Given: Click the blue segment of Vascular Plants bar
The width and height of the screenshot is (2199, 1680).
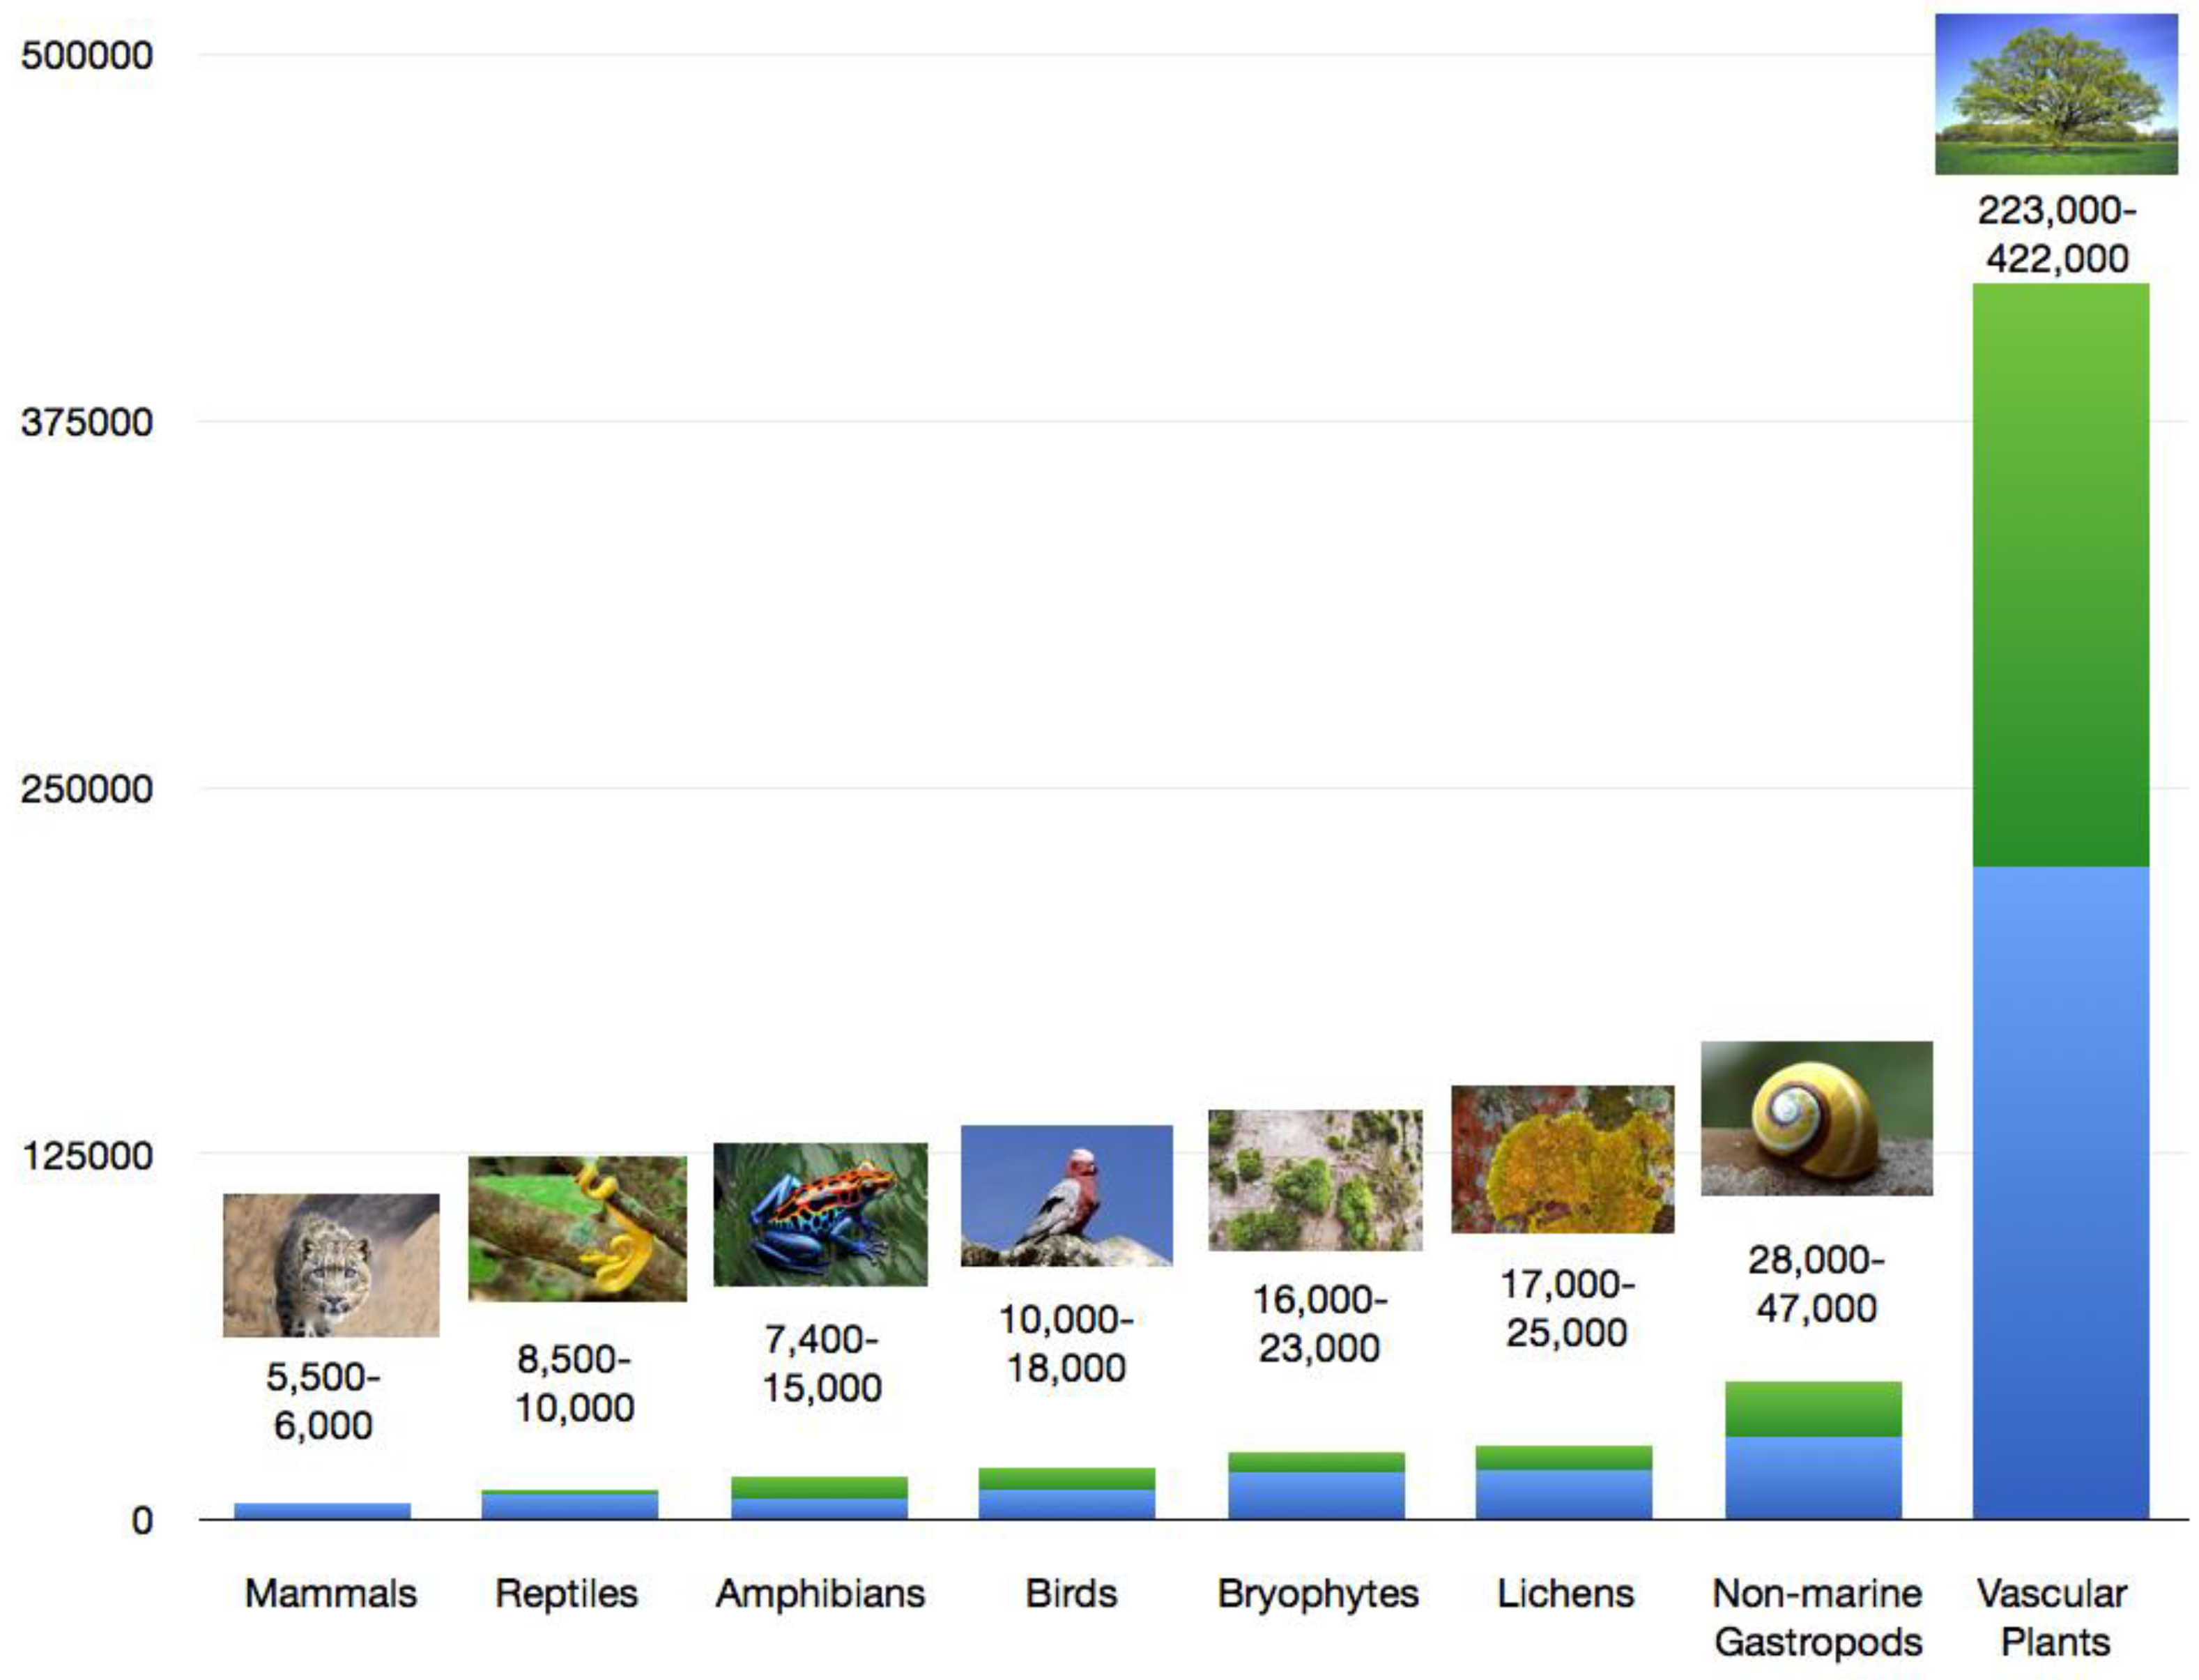Looking at the screenshot, I should pyautogui.click(x=2060, y=1190).
